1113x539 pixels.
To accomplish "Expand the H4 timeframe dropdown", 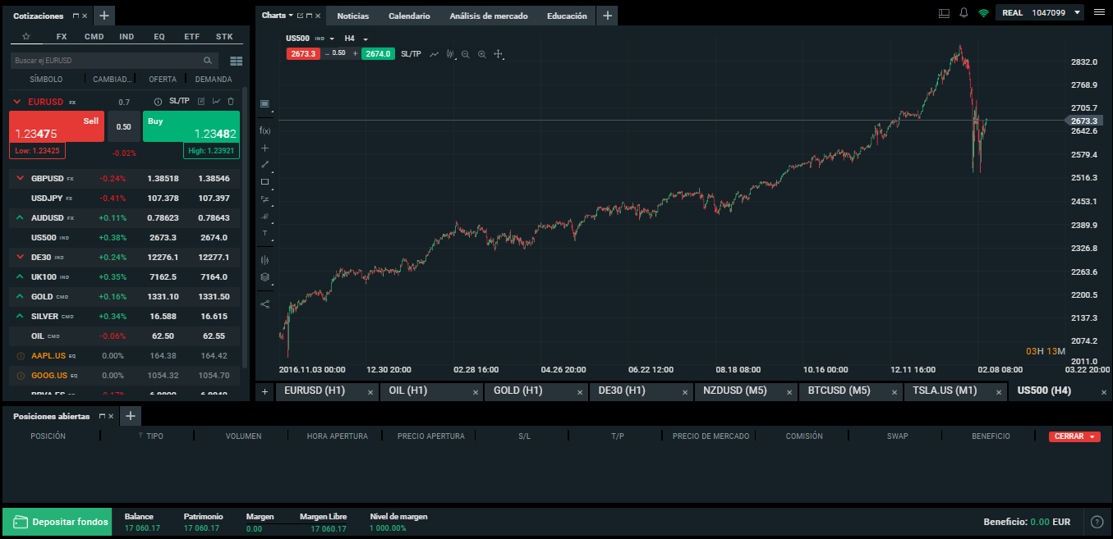I will pos(356,39).
